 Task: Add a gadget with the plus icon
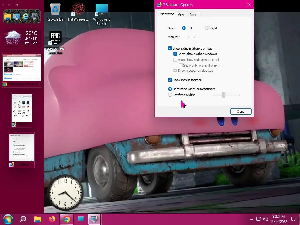coord(17,5)
